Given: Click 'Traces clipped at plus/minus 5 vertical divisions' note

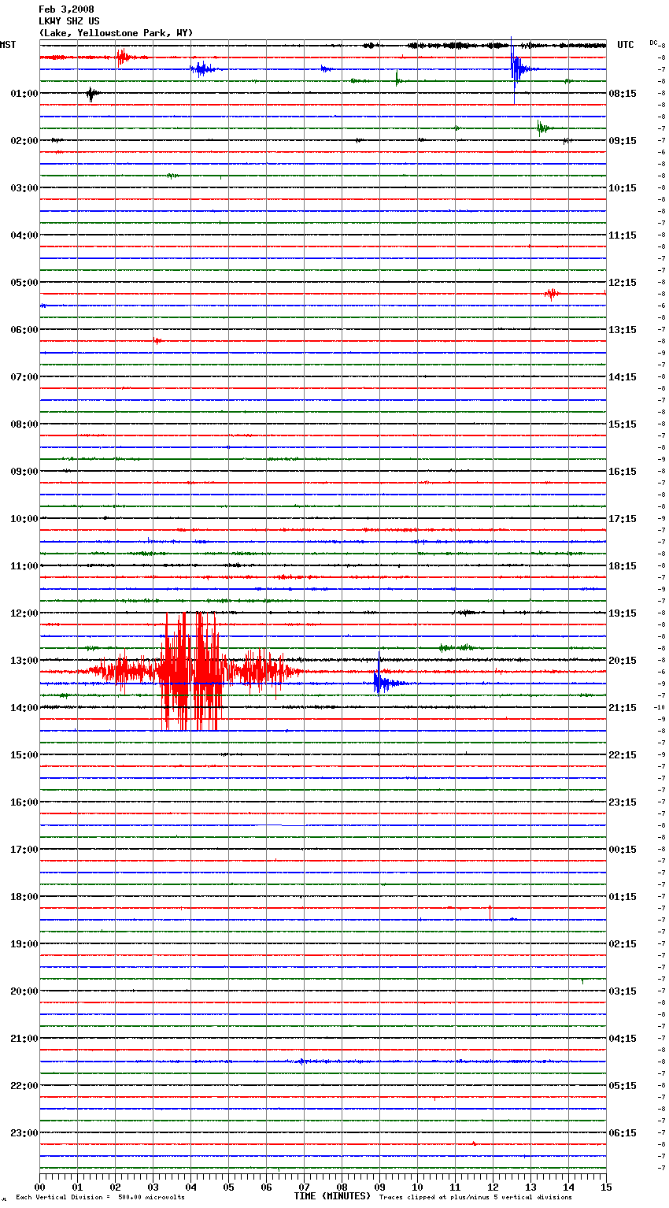Looking at the screenshot, I should point(475,1198).
